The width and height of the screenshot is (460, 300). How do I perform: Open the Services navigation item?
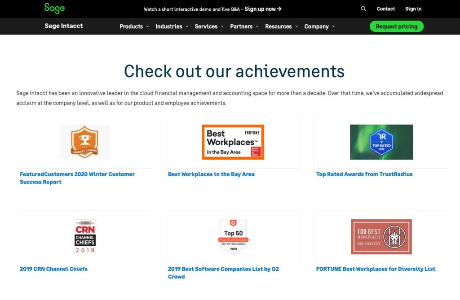tap(206, 26)
